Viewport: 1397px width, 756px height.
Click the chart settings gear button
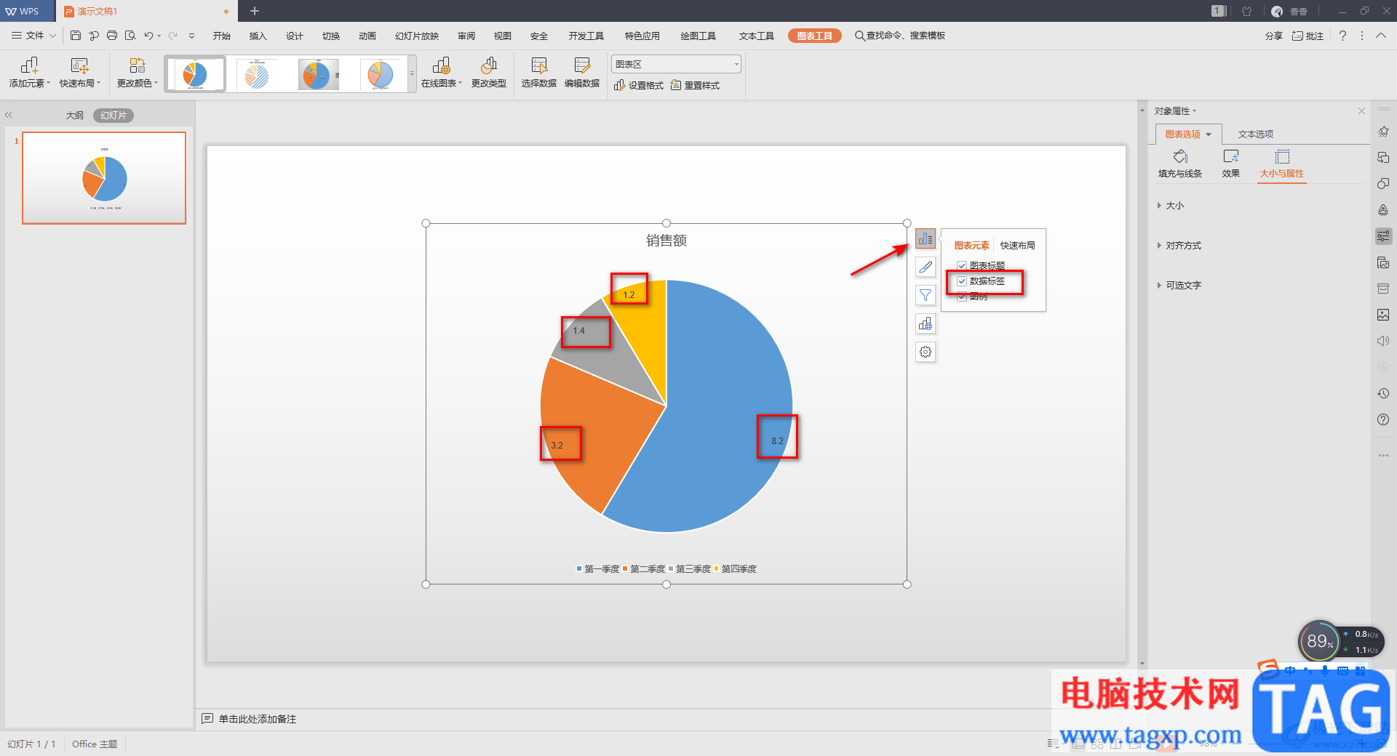click(926, 352)
